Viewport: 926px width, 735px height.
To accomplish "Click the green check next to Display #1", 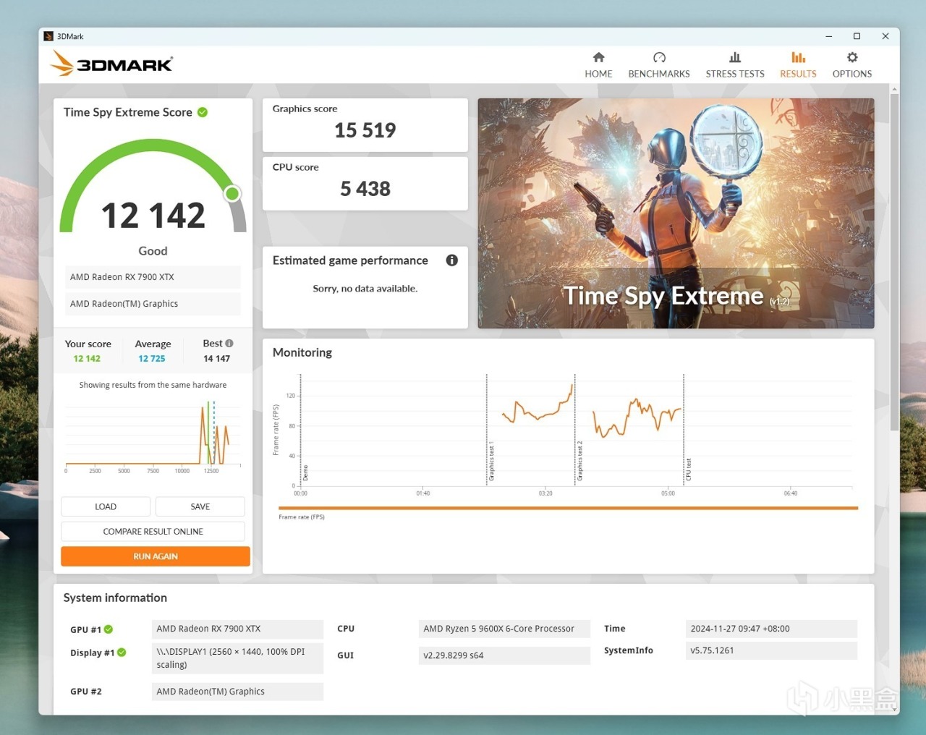I will [122, 653].
